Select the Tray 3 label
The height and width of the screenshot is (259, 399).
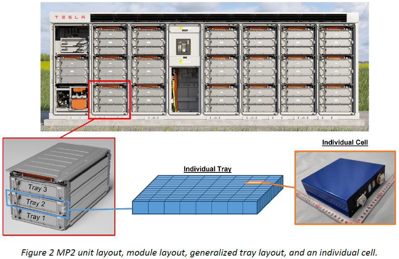click(37, 188)
